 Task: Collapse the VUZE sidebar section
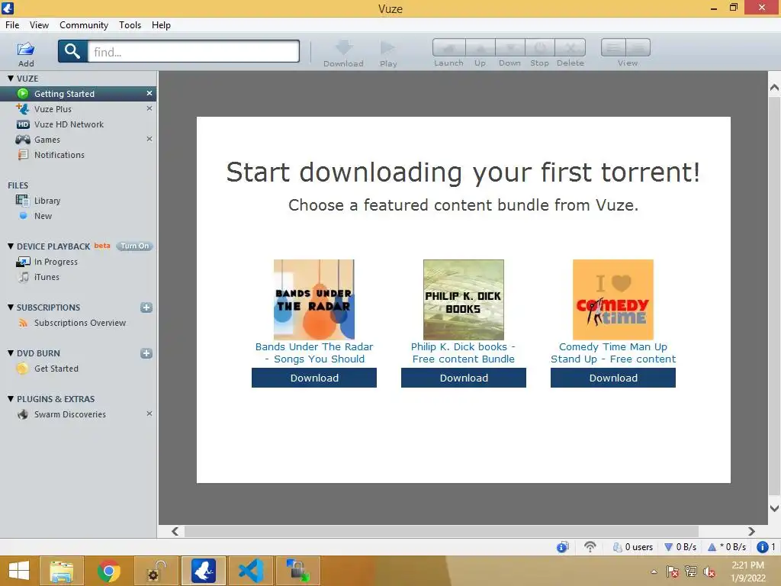(x=11, y=79)
